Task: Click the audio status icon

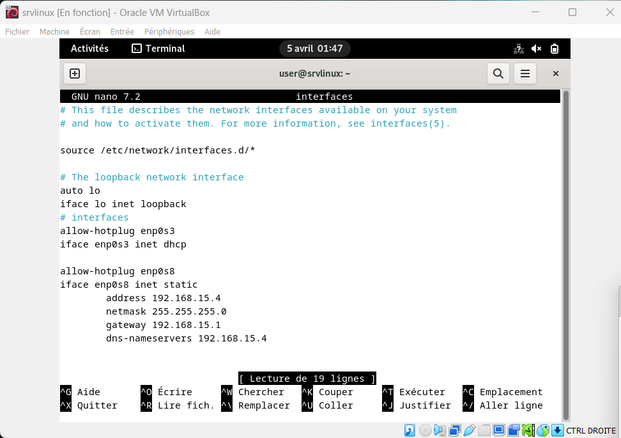Action: [440, 430]
